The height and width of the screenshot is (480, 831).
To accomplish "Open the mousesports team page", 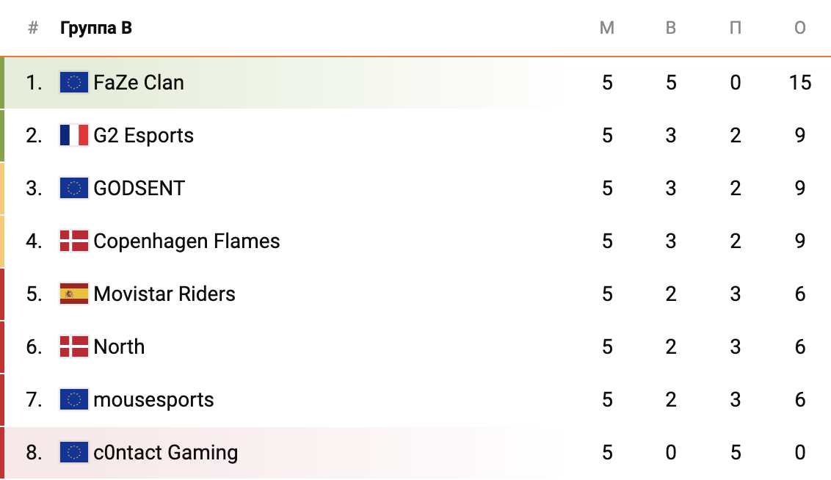I will [154, 399].
